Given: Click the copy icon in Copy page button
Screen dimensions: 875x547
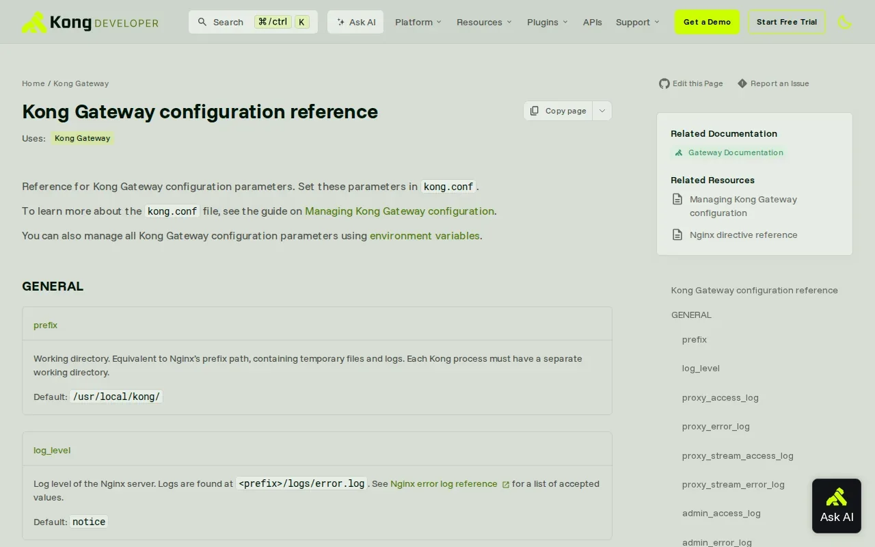Looking at the screenshot, I should point(535,111).
